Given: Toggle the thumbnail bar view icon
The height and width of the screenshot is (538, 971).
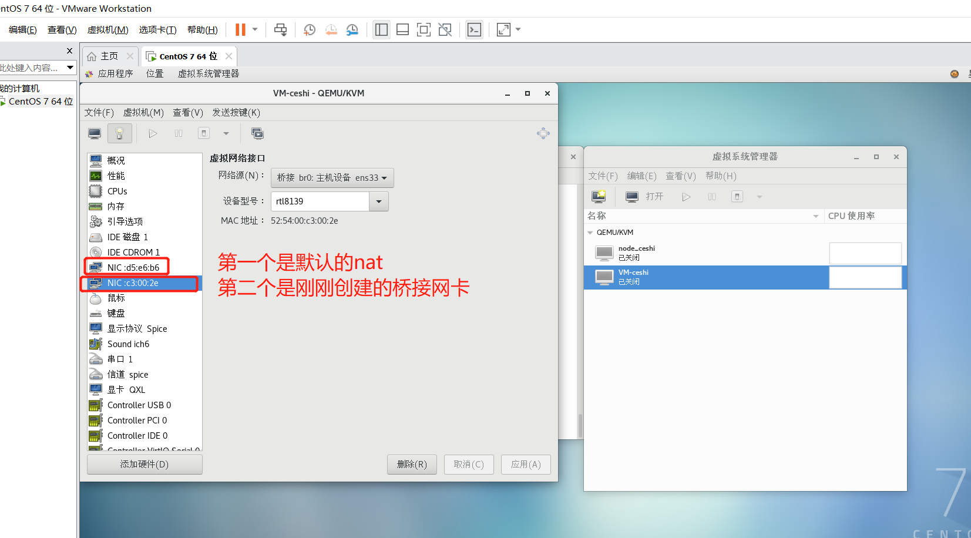Looking at the screenshot, I should (x=402, y=29).
